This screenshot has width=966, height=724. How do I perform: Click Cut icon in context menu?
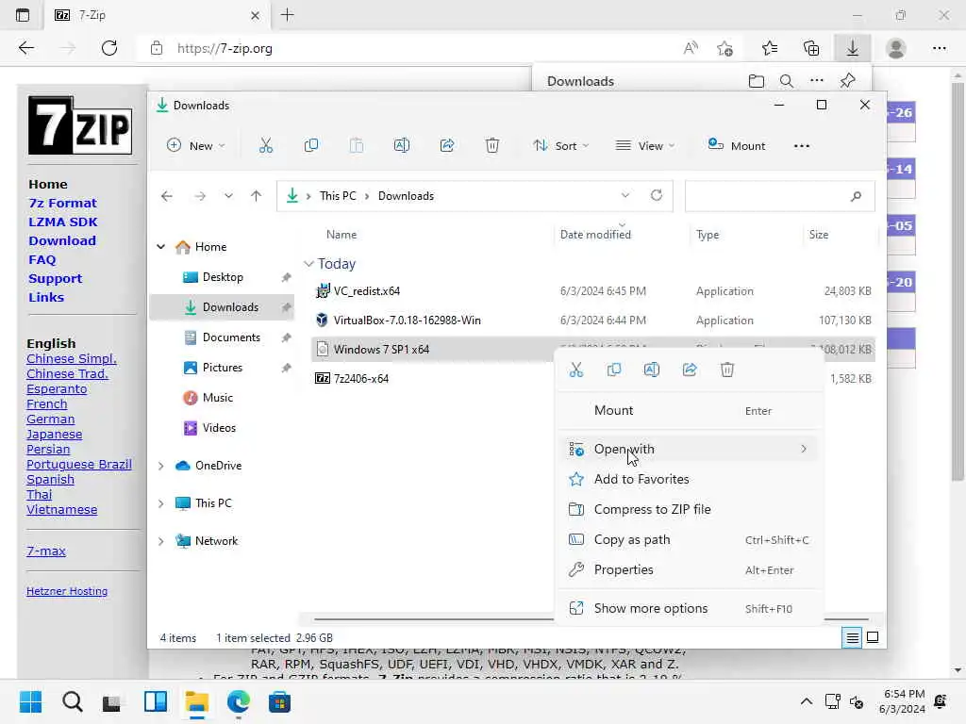pos(576,370)
